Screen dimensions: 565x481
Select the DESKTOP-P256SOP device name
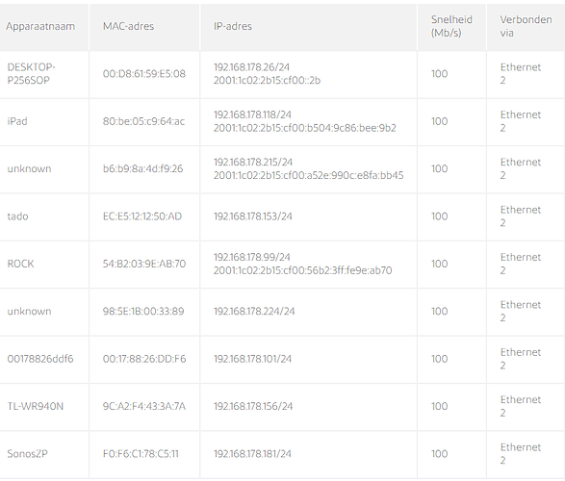(x=31, y=74)
